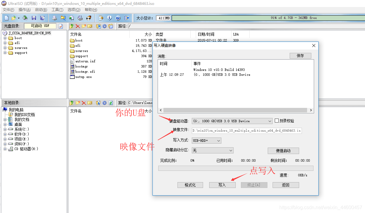Click the 大小总计 4113MB field

click(x=163, y=18)
